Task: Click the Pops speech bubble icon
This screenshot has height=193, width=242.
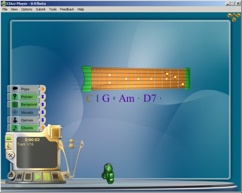Action: [x=15, y=89]
